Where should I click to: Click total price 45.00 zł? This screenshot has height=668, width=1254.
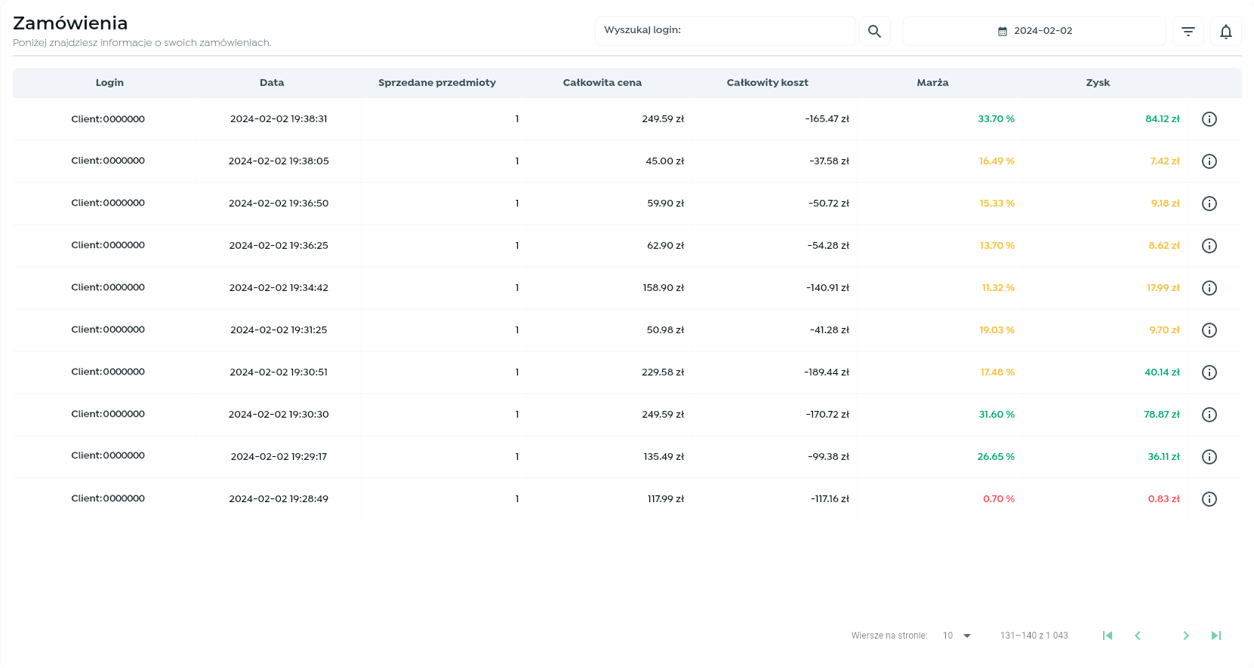click(x=664, y=161)
